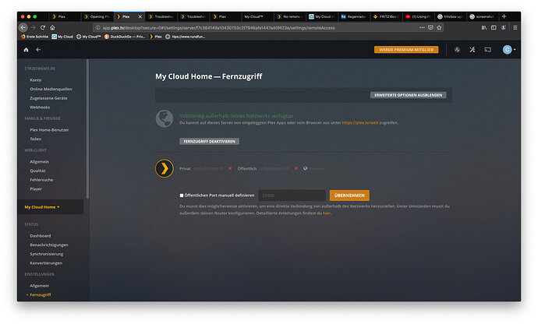Image resolution: width=538 pixels, height=324 pixels.
Task: Switch to the Regenradar tab
Action: click(x=354, y=16)
